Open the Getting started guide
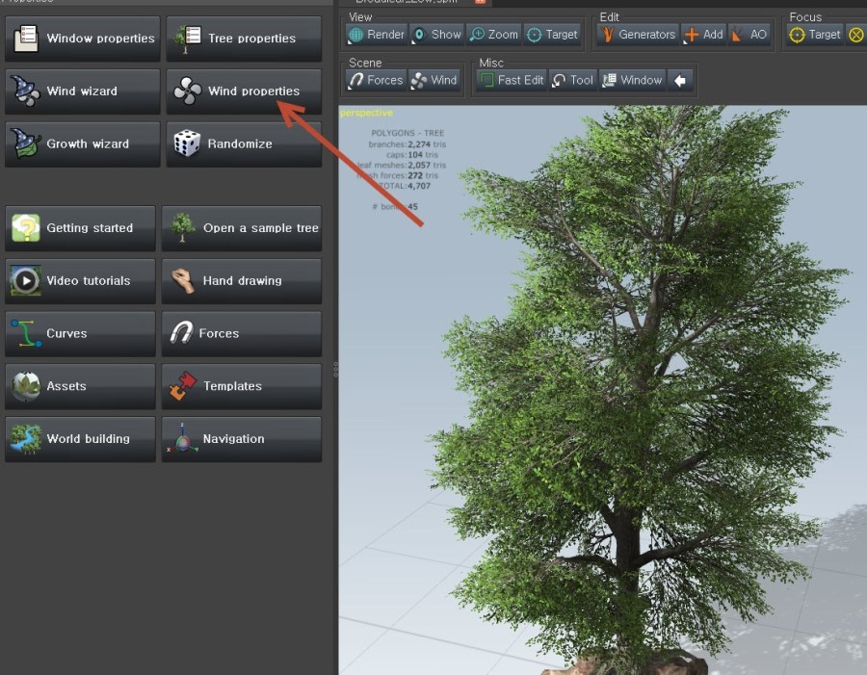Image resolution: width=867 pixels, height=675 pixels. tap(80, 228)
